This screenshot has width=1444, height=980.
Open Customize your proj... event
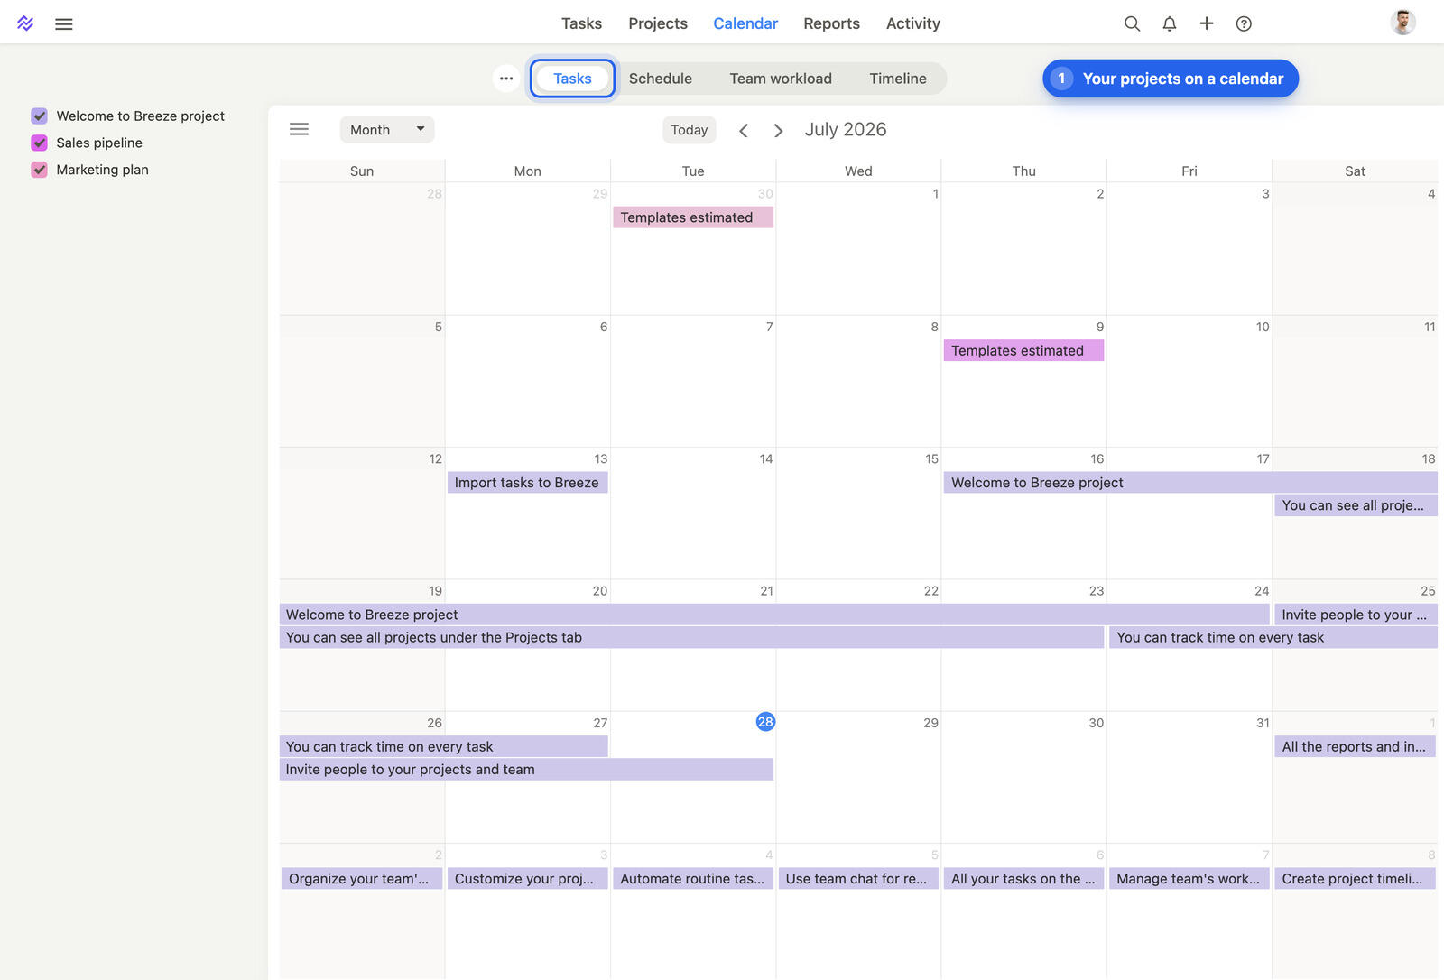(527, 878)
